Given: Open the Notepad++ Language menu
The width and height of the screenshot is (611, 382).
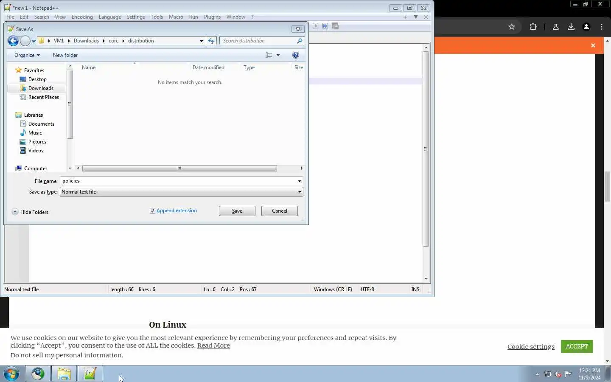Looking at the screenshot, I should [109, 17].
